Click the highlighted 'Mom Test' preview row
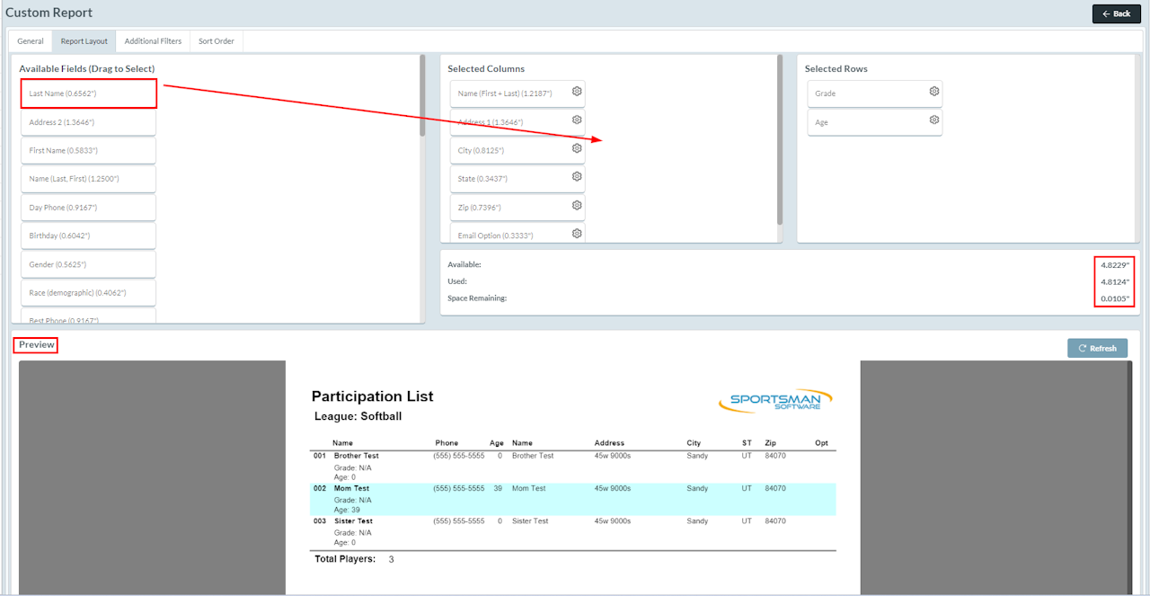Screen dimensions: 1150x596 coord(573,499)
